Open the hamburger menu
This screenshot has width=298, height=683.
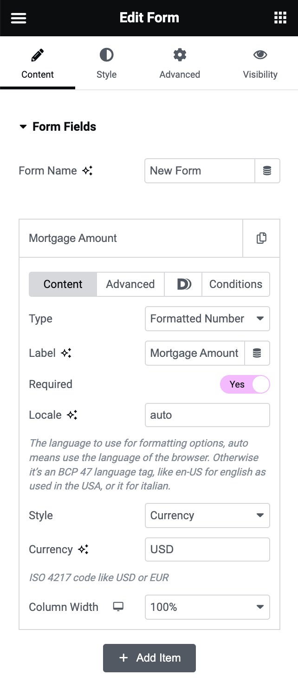point(19,18)
